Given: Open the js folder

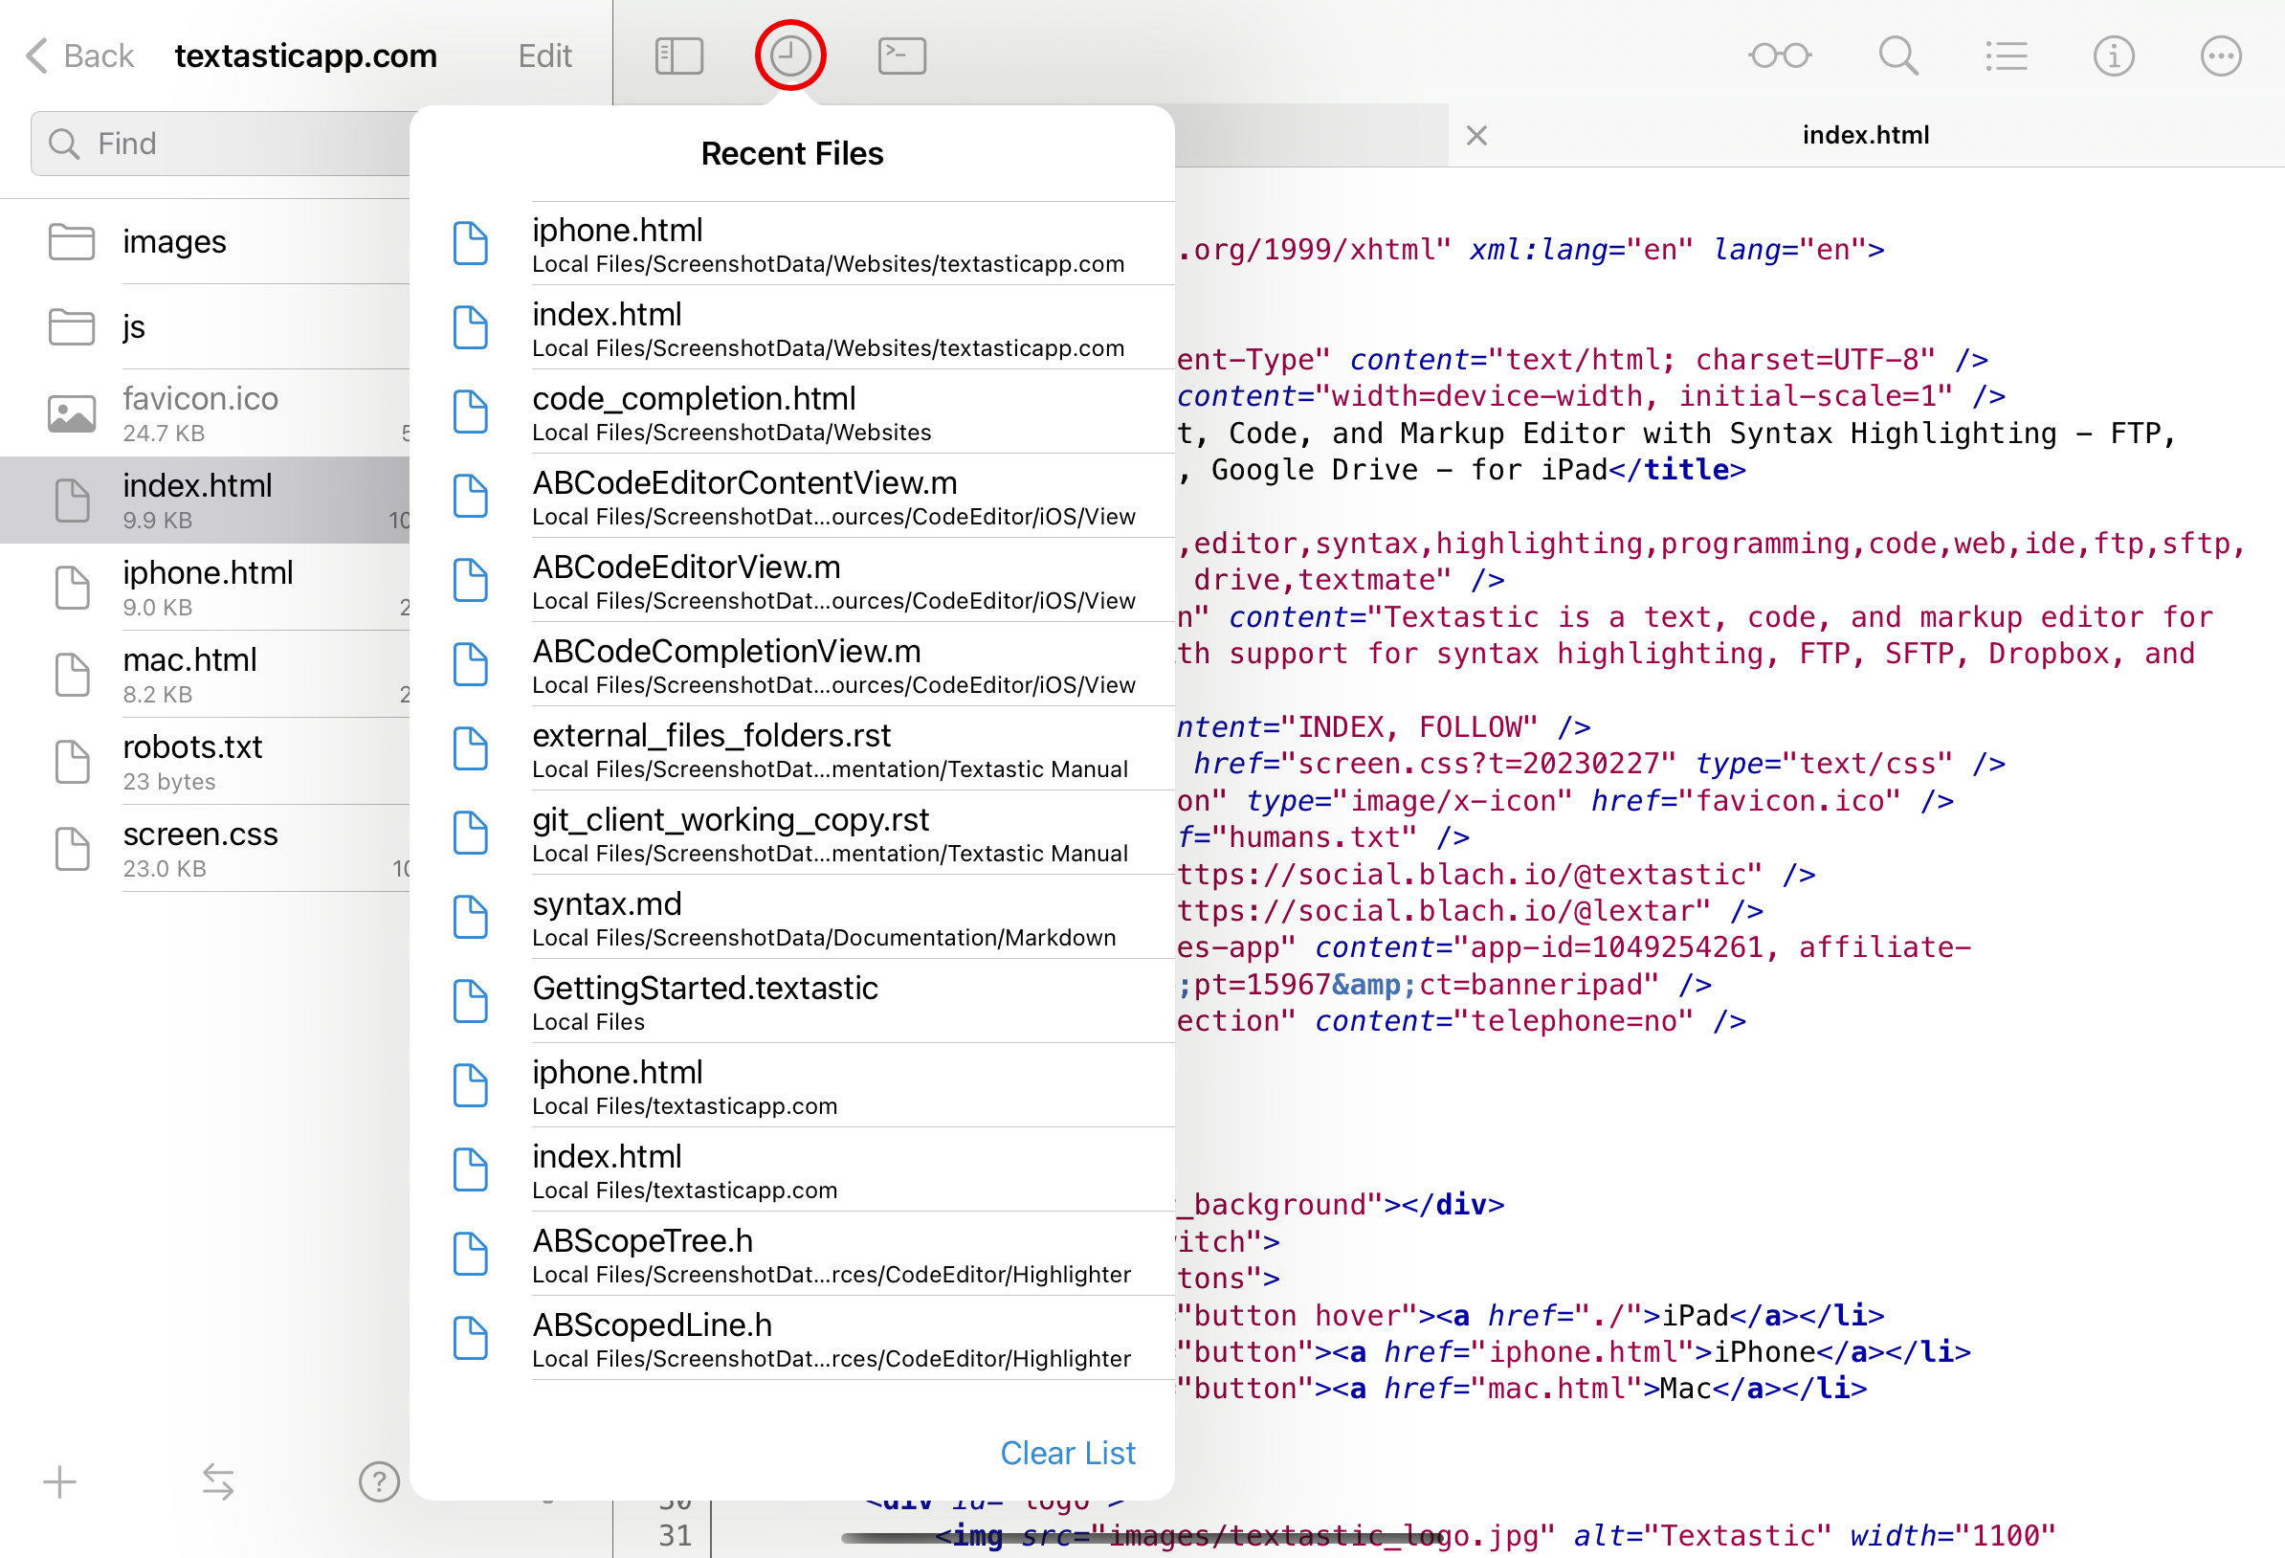Looking at the screenshot, I should tap(205, 326).
